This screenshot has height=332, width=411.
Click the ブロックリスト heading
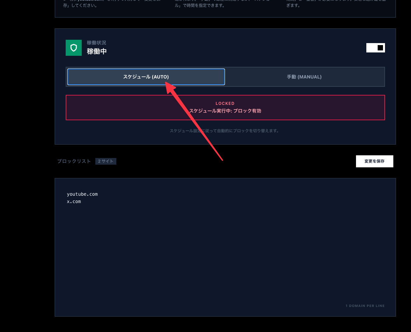point(74,161)
